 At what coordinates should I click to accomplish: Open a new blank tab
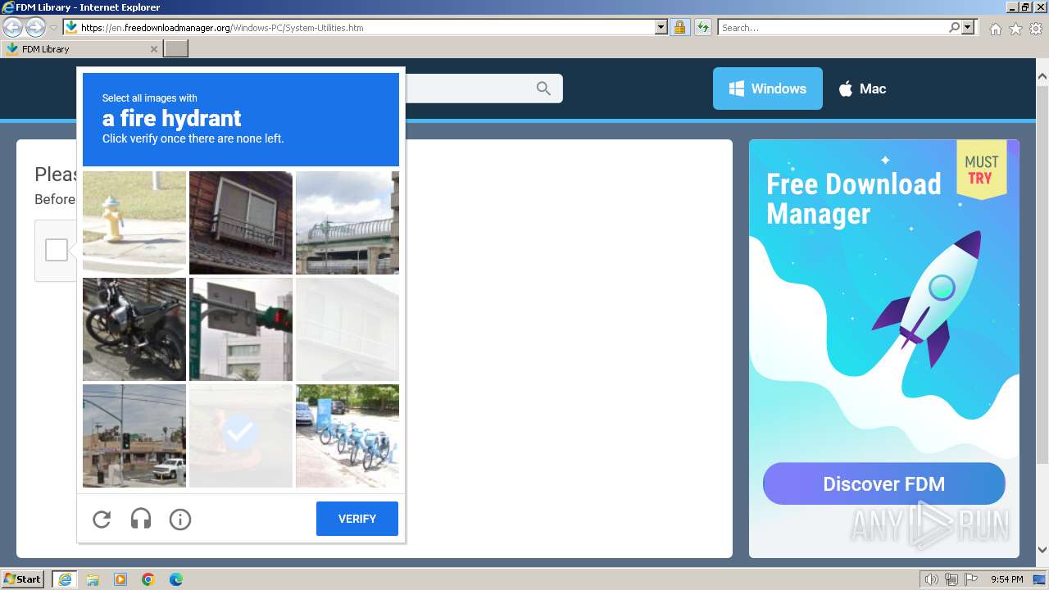click(176, 49)
